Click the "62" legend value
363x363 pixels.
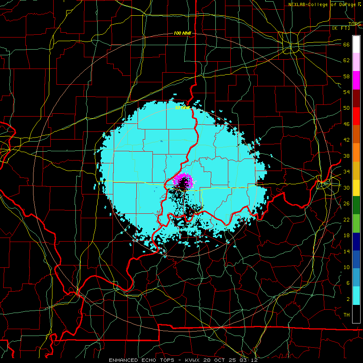[346, 60]
